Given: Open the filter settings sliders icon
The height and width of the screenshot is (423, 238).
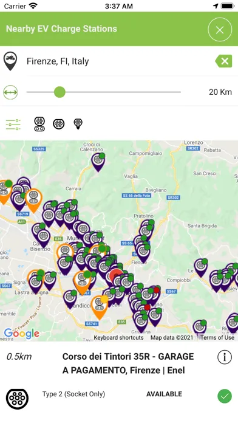Looking at the screenshot, I should [x=13, y=125].
